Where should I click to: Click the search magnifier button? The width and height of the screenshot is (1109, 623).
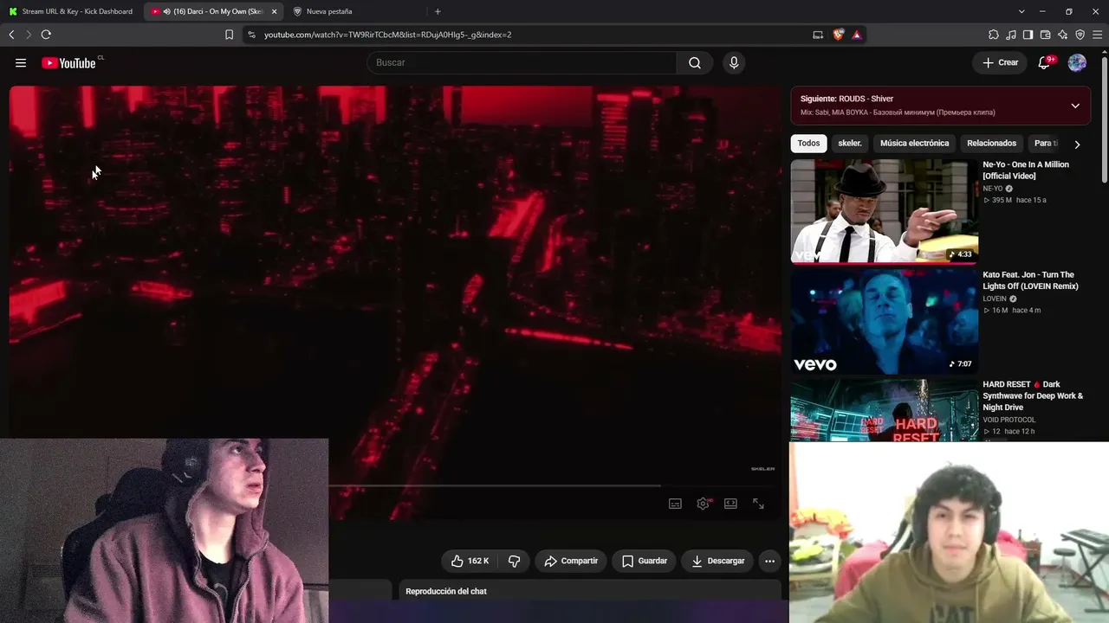click(x=695, y=62)
